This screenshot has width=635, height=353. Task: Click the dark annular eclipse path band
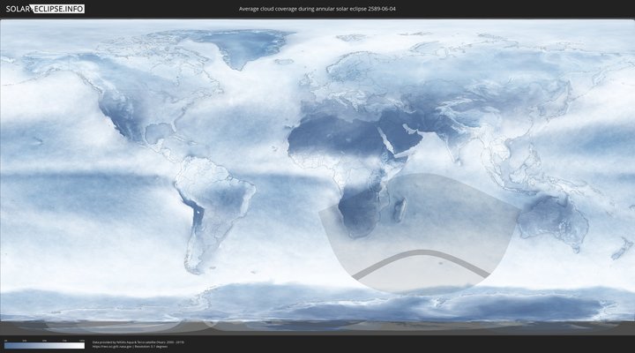pyautogui.click(x=422, y=253)
